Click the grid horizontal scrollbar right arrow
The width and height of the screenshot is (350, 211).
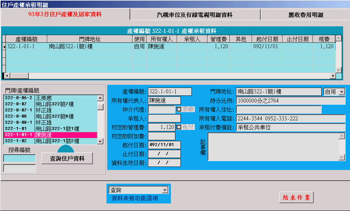tap(333, 76)
